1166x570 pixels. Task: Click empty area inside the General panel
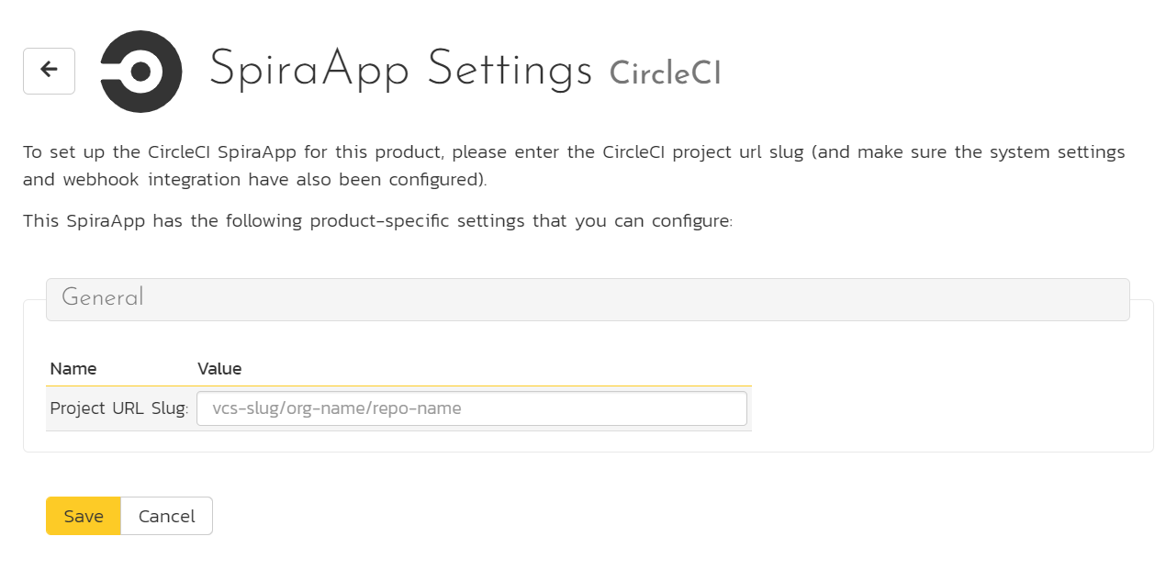click(946, 395)
